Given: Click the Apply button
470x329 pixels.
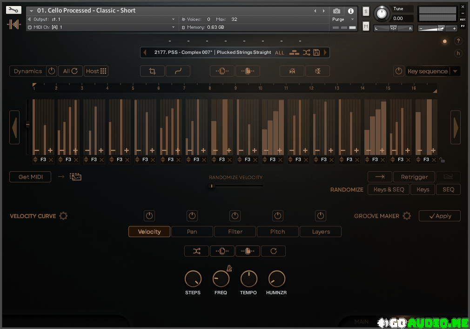Looking at the screenshot, I should [440, 216].
